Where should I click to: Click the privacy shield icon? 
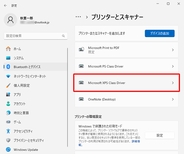click(x=8, y=140)
